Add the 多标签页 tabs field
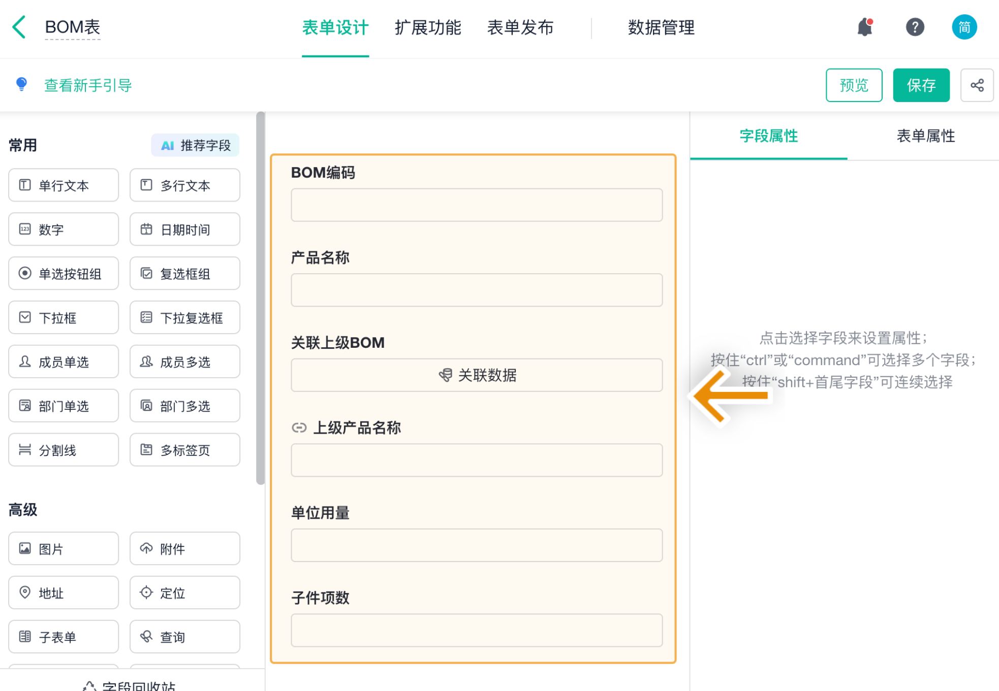Viewport: 999px width, 691px height. (184, 450)
